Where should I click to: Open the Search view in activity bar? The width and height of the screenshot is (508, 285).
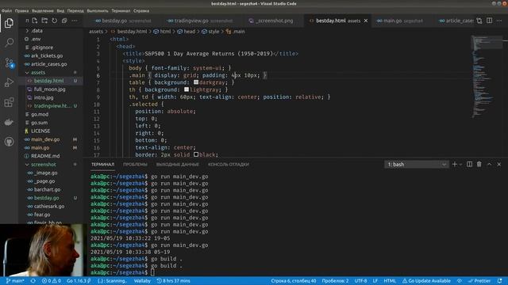[9, 43]
